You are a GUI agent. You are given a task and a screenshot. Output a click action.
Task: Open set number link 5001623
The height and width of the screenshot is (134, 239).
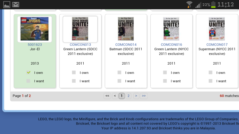point(34,45)
